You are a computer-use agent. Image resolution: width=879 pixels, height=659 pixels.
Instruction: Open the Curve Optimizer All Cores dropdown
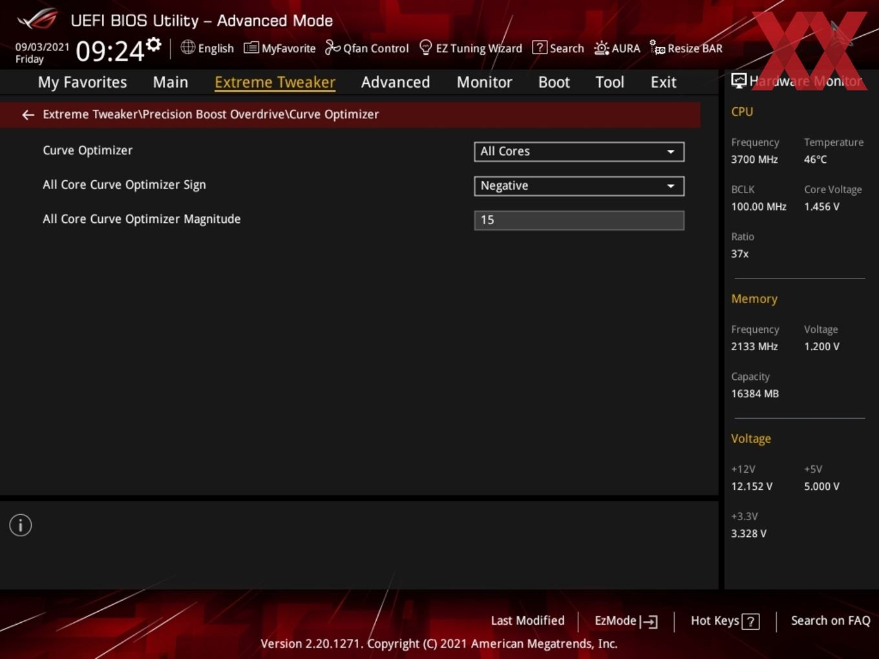[x=579, y=151]
